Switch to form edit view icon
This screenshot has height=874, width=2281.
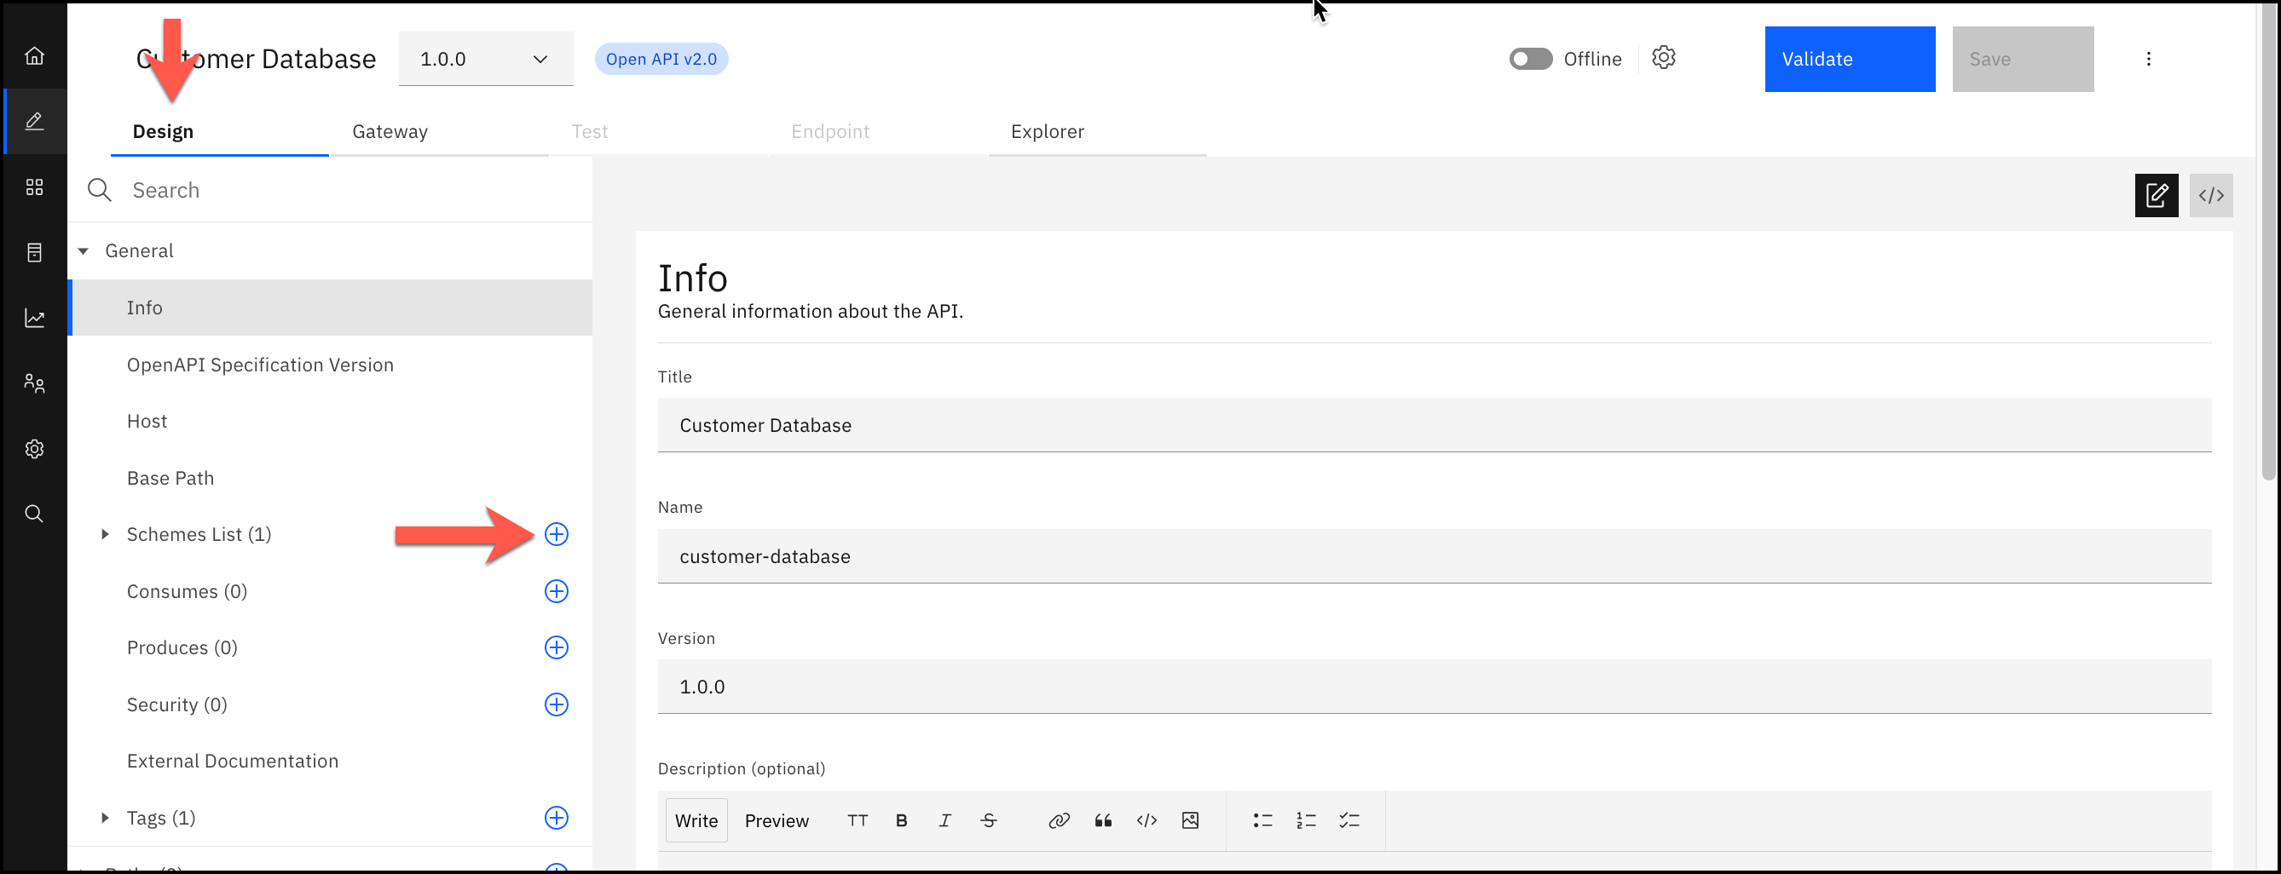[2155, 196]
